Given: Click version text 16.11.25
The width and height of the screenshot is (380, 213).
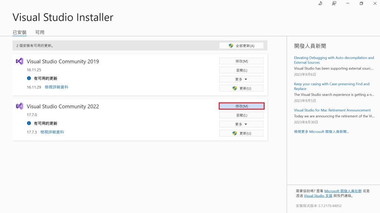Looking at the screenshot, I should point(34,70).
